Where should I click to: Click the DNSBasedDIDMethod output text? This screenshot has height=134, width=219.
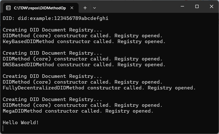click(x=28, y=64)
